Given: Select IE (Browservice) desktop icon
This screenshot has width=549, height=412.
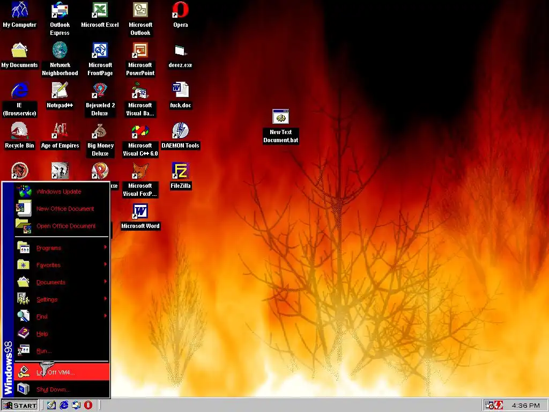Looking at the screenshot, I should tap(19, 99).
